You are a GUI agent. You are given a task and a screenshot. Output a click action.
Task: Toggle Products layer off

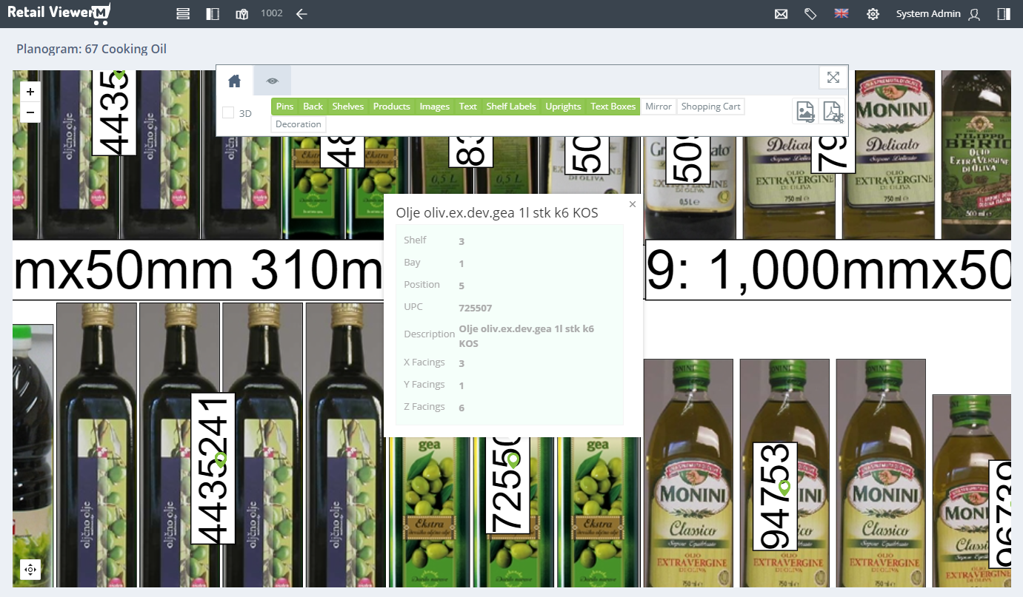pyautogui.click(x=392, y=107)
